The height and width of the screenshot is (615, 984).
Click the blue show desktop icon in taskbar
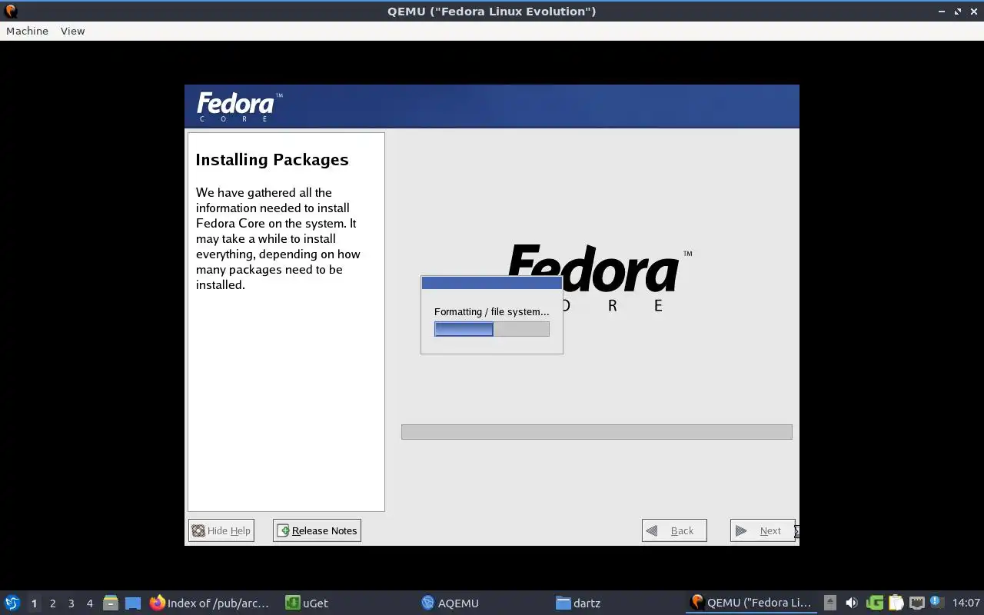[x=133, y=603]
